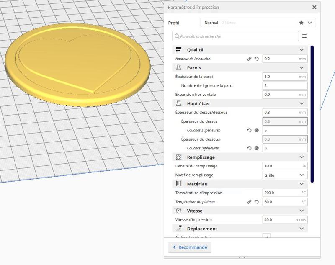Image resolution: width=335 pixels, height=265 pixels.
Task: Reset Température du plateau with undo arrow
Action: pyautogui.click(x=256, y=202)
